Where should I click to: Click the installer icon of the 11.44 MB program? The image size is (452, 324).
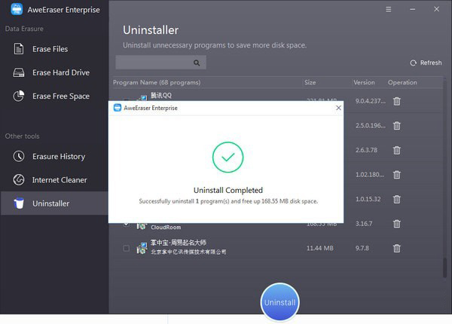coord(142,248)
